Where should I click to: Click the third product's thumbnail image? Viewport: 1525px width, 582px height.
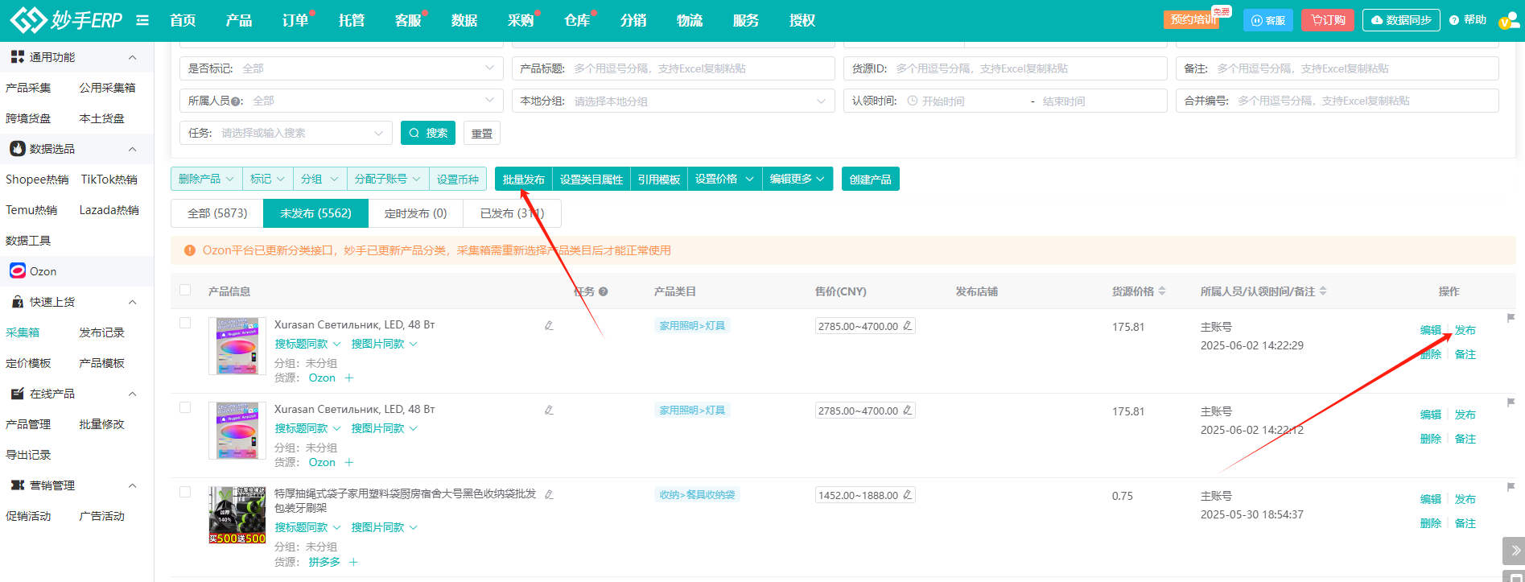tap(237, 515)
